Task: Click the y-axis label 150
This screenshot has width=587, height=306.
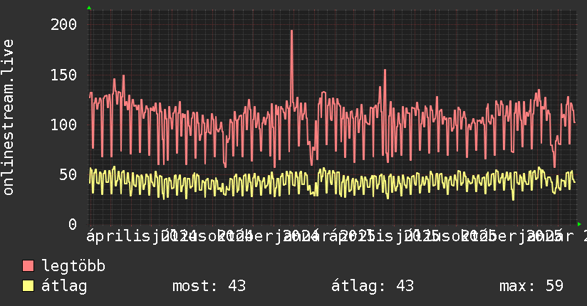Action: pyautogui.click(x=63, y=75)
